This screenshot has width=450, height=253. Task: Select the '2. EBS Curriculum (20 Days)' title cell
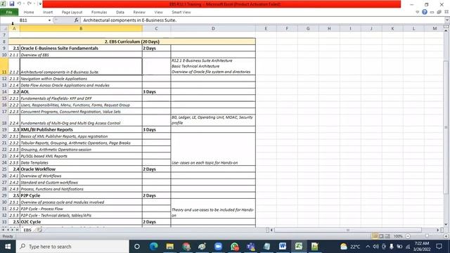click(x=132, y=41)
